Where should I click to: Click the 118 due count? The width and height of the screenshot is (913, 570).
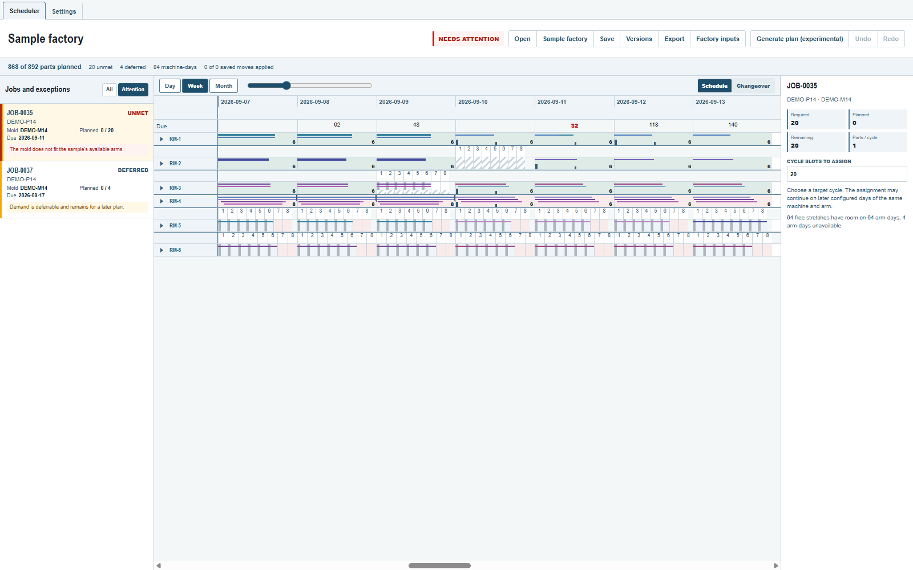coord(653,125)
